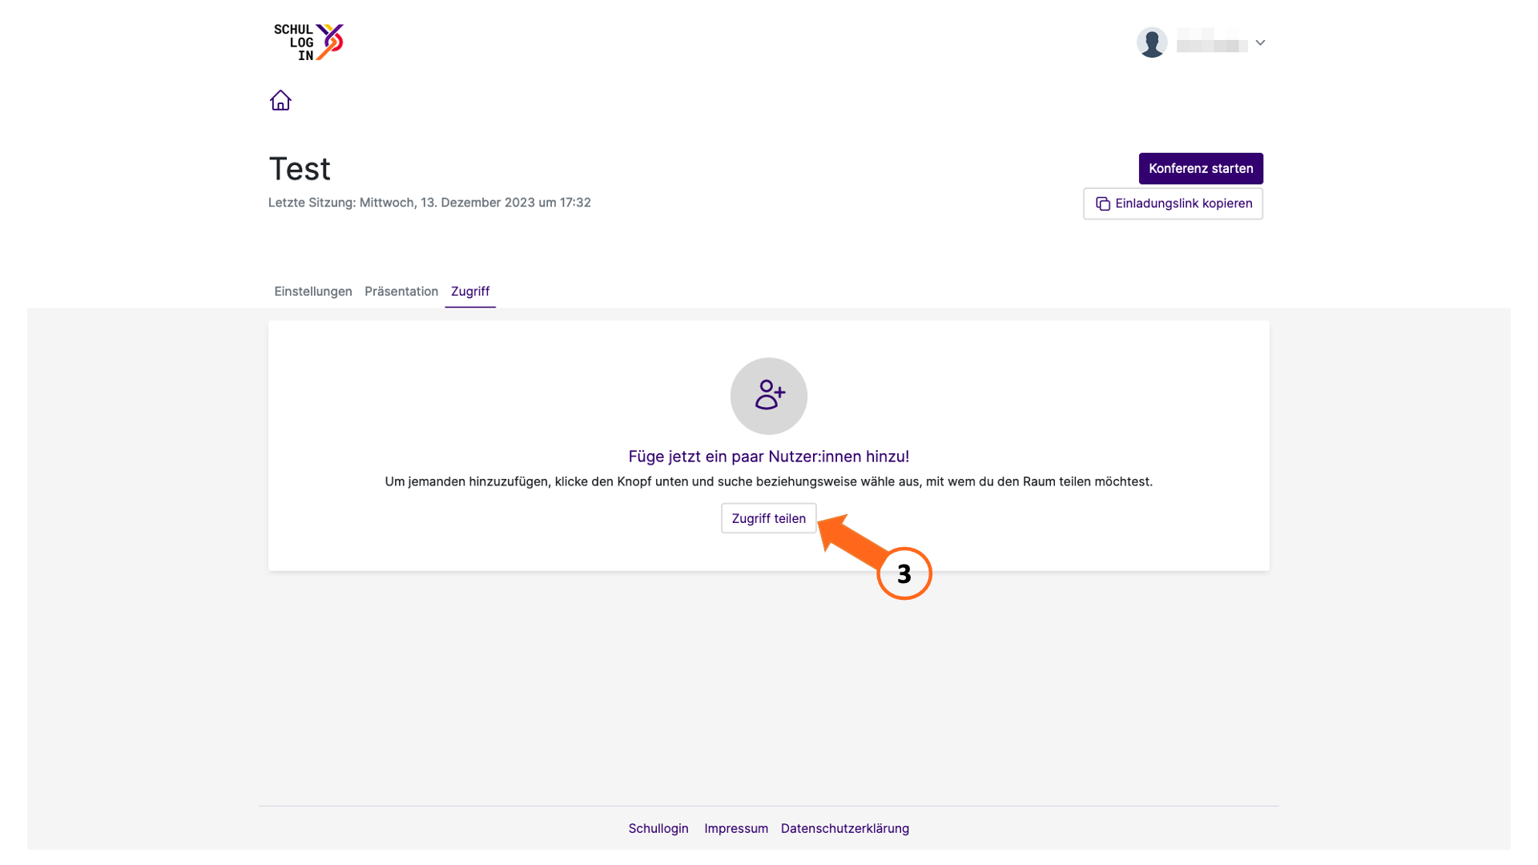Select the Zugriff tab
The width and height of the screenshot is (1538, 865).
(x=470, y=292)
